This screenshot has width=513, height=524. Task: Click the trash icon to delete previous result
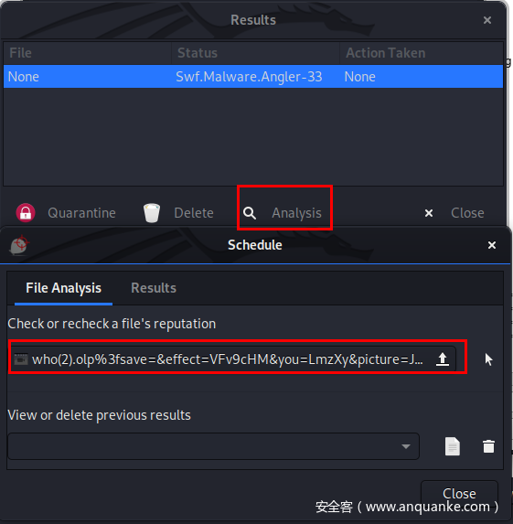(488, 446)
